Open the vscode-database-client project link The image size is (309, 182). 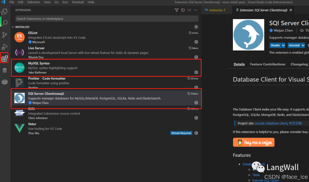271,123
